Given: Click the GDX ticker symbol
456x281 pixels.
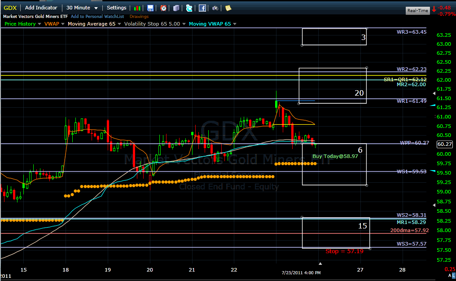Looking at the screenshot, I should (10, 8).
